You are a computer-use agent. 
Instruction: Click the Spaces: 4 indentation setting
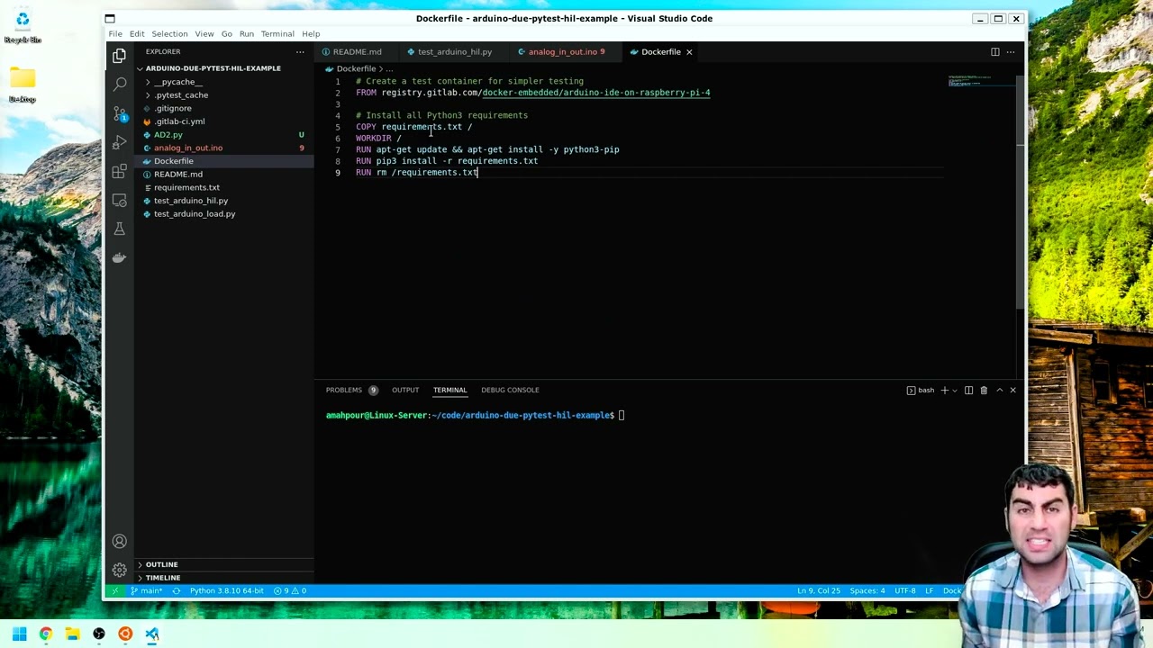[x=867, y=590]
